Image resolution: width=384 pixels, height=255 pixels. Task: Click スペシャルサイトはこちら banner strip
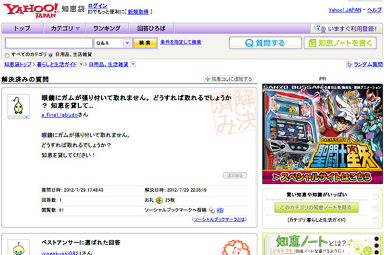[322, 177]
